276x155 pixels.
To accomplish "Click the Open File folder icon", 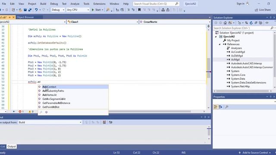I will click(x=20, y=10).
